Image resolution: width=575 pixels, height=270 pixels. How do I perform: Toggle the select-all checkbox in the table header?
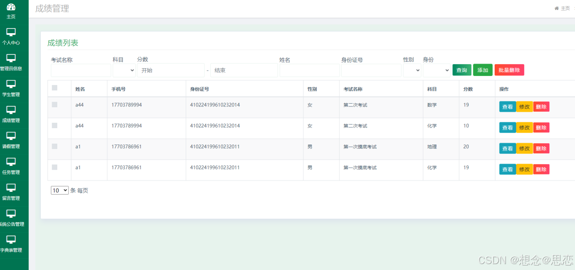click(x=55, y=88)
